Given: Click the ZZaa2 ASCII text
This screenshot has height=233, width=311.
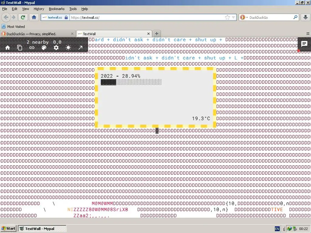Looking at the screenshot, I should 81,215.
